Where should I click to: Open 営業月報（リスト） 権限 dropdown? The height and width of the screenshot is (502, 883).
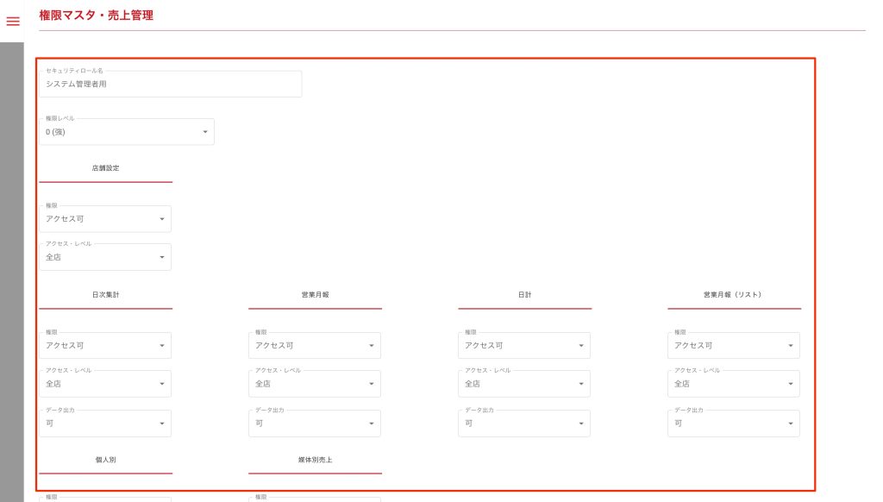(734, 345)
